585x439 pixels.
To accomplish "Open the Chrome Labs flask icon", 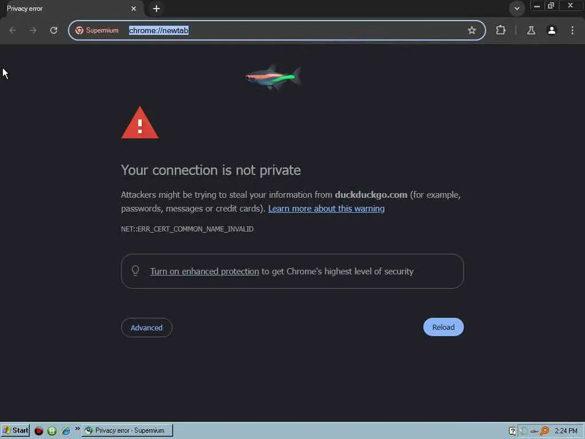I will tap(531, 30).
